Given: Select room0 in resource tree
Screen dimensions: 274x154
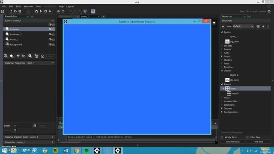Looking at the screenshot, I should point(235,94).
